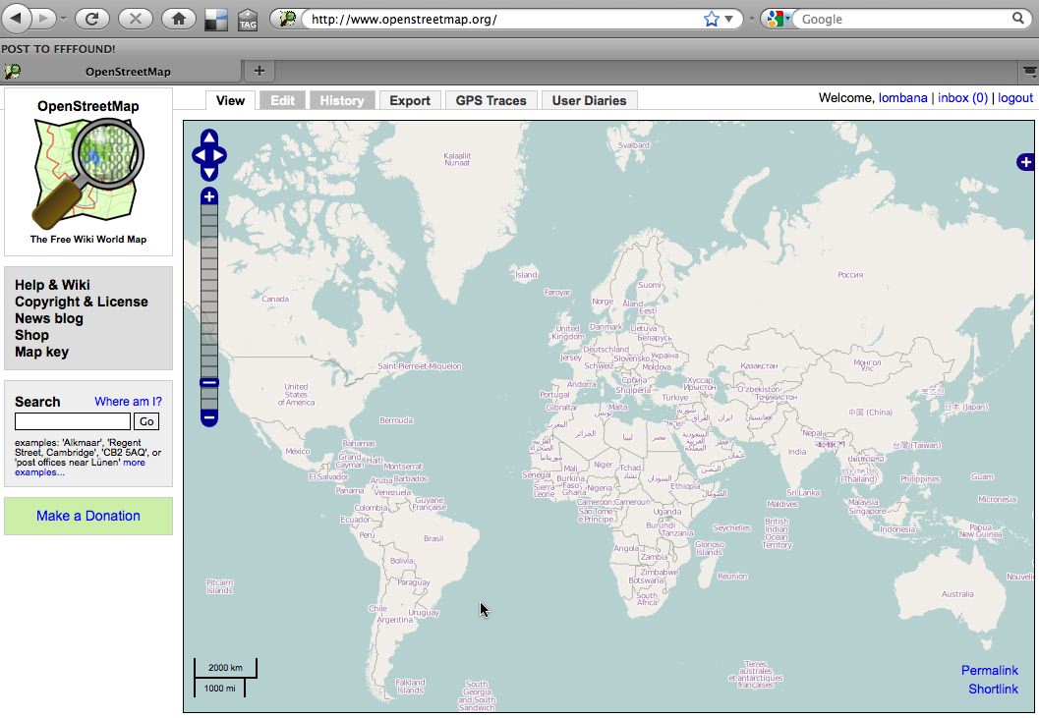Reload the page with the refresh button
The width and height of the screenshot is (1039, 718).
click(92, 19)
